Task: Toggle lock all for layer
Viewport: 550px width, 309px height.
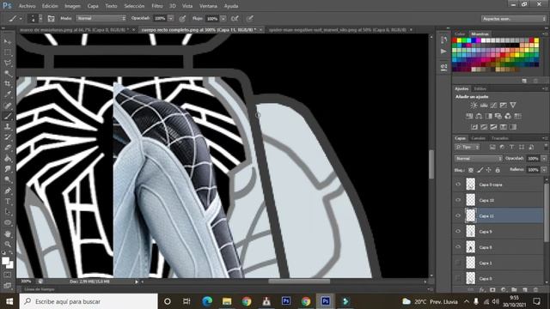Action: click(498, 170)
